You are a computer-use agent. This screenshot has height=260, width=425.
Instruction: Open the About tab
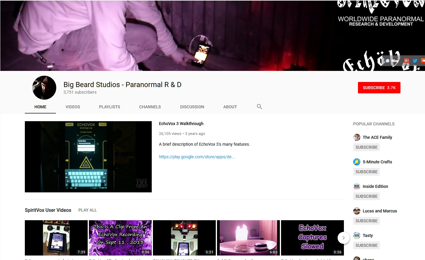(230, 107)
